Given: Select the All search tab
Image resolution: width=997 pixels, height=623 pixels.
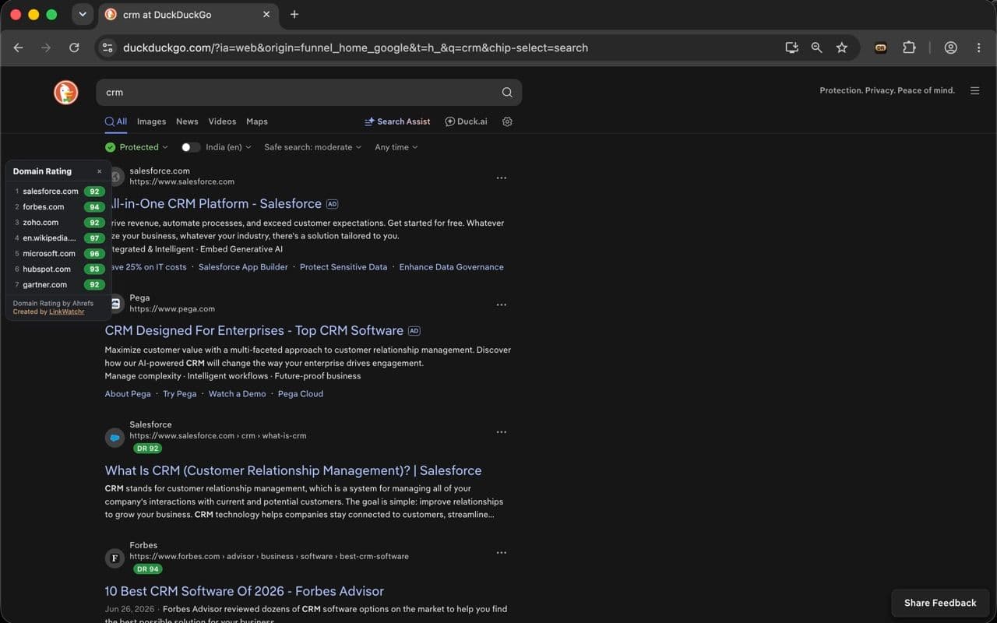Looking at the screenshot, I should 116,121.
